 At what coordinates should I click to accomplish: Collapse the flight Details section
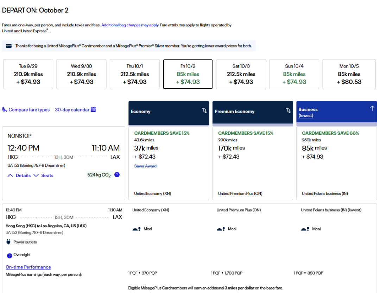coord(19,176)
